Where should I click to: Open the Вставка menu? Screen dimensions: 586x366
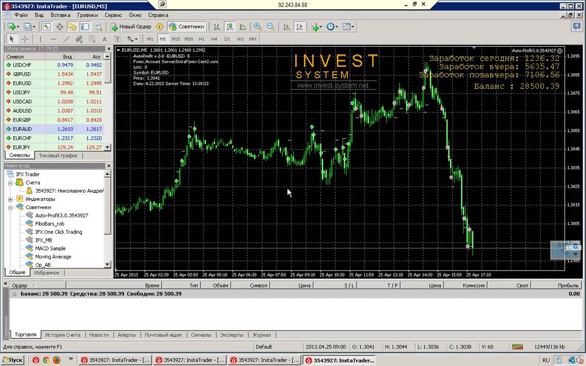tap(60, 15)
